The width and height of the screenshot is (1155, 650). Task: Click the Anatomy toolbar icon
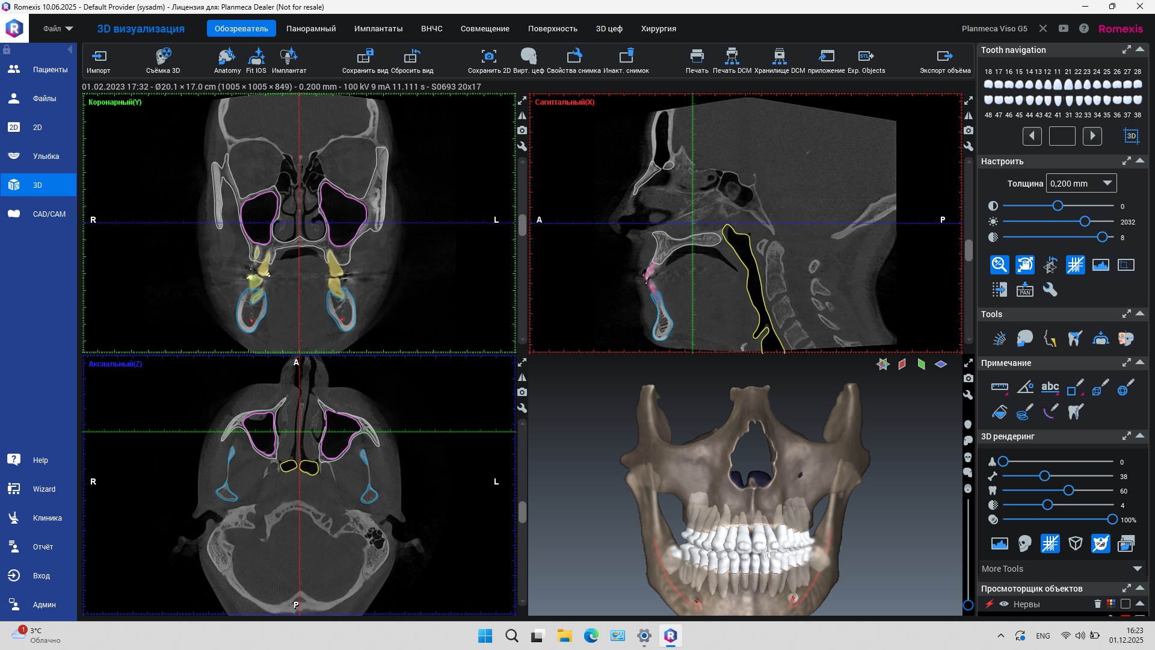coord(227,57)
